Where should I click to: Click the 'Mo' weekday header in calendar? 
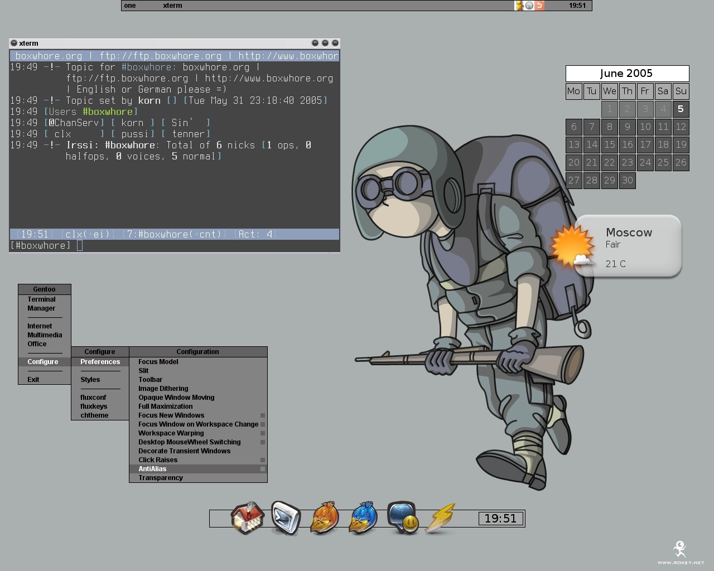[x=573, y=91]
